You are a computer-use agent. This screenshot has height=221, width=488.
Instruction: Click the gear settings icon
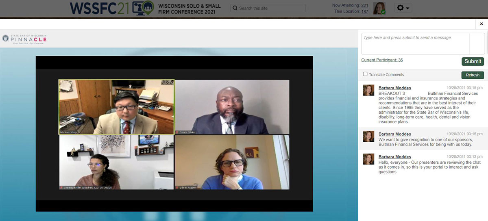click(400, 8)
